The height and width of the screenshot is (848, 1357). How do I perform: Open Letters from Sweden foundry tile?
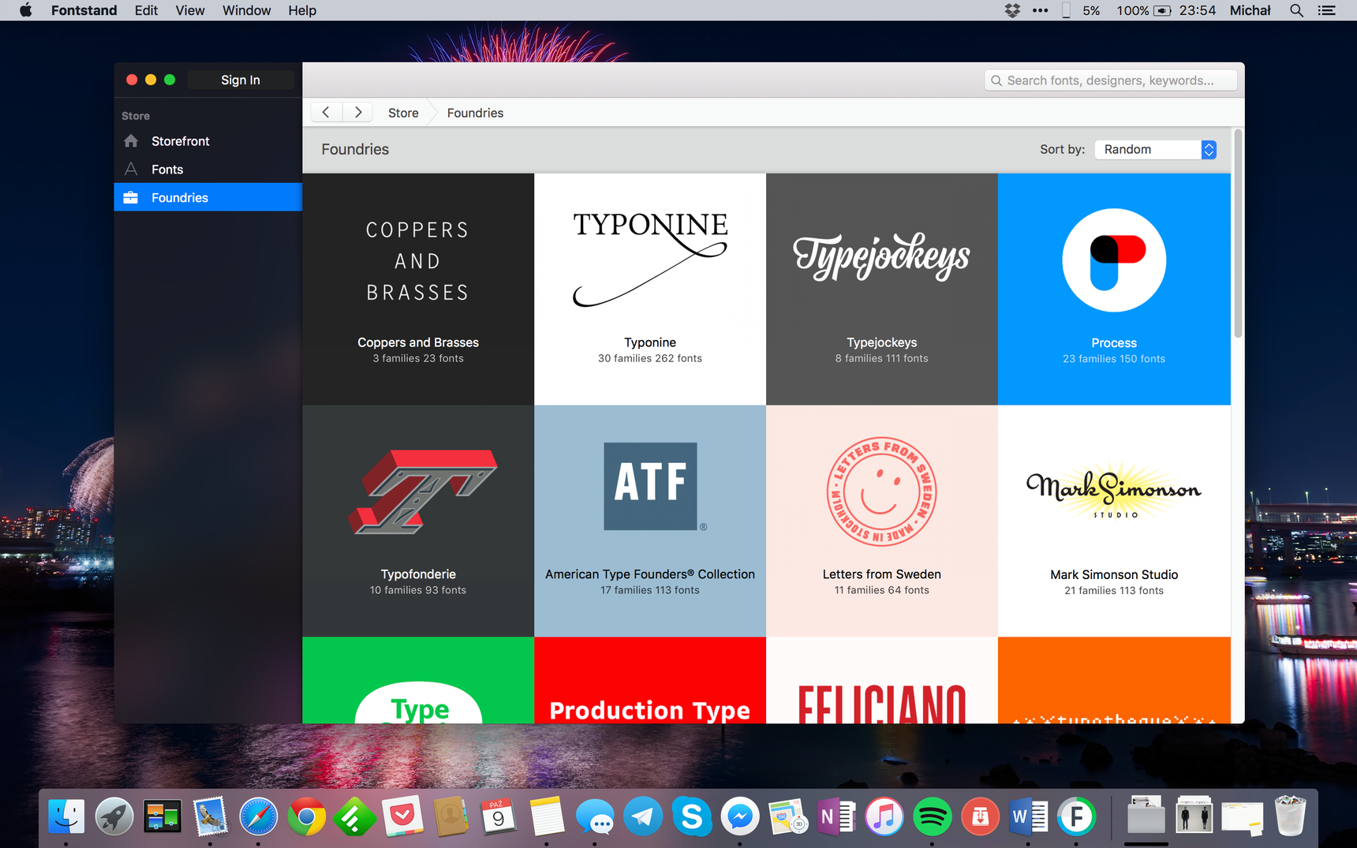click(x=882, y=521)
